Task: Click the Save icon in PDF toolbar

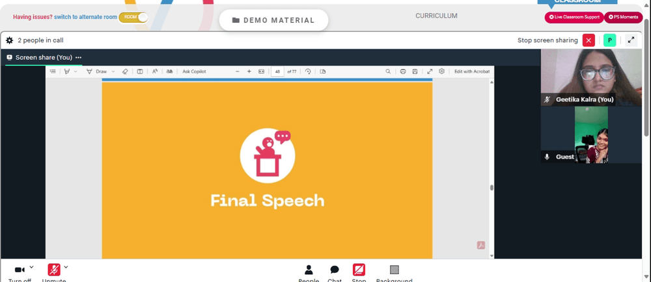Action: [x=415, y=71]
